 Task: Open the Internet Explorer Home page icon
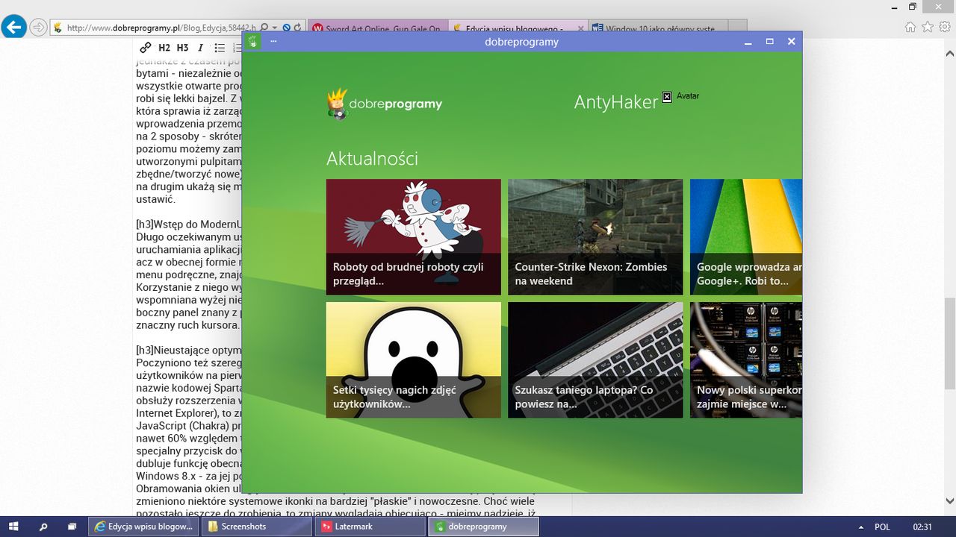point(910,27)
